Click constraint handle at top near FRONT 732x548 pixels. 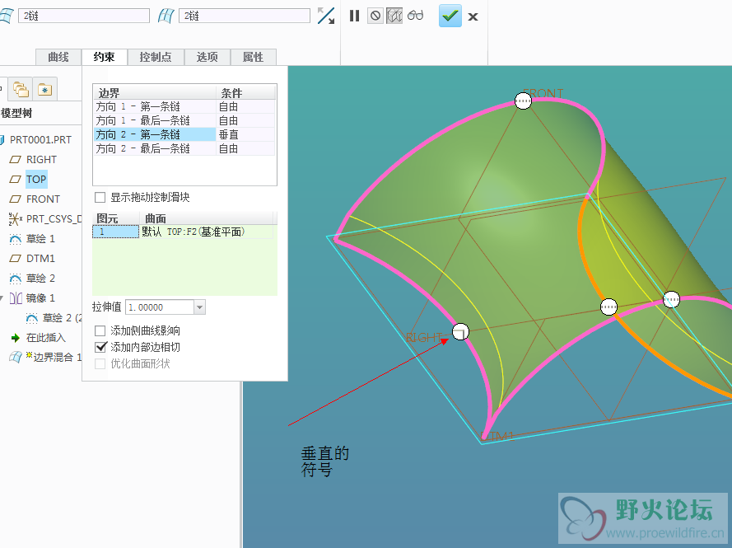click(523, 101)
